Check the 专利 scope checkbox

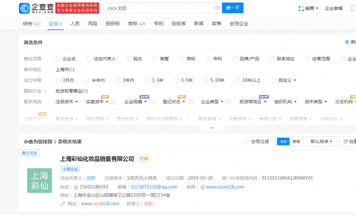(208, 59)
